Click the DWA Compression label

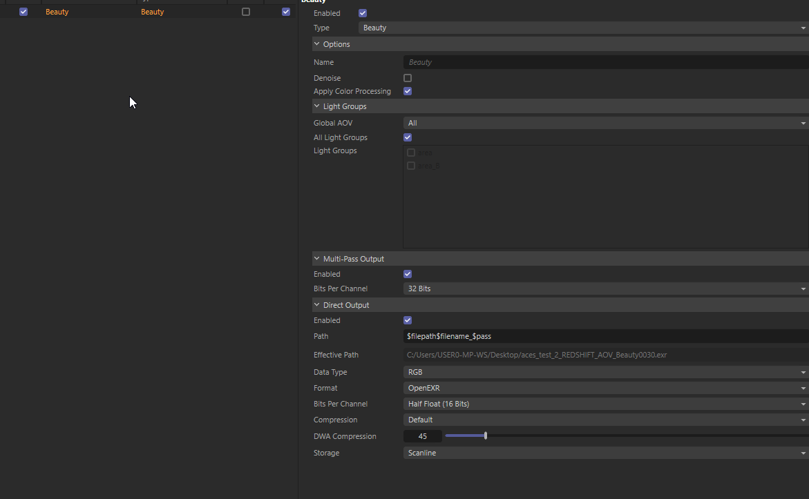pos(345,436)
